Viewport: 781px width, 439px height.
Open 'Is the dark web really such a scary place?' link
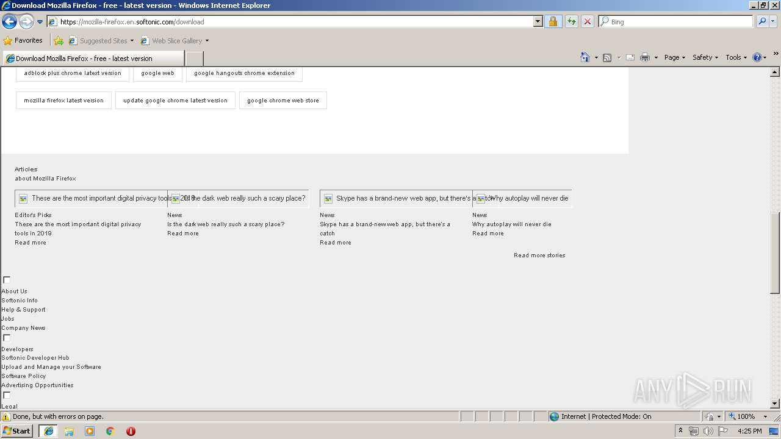pos(226,224)
